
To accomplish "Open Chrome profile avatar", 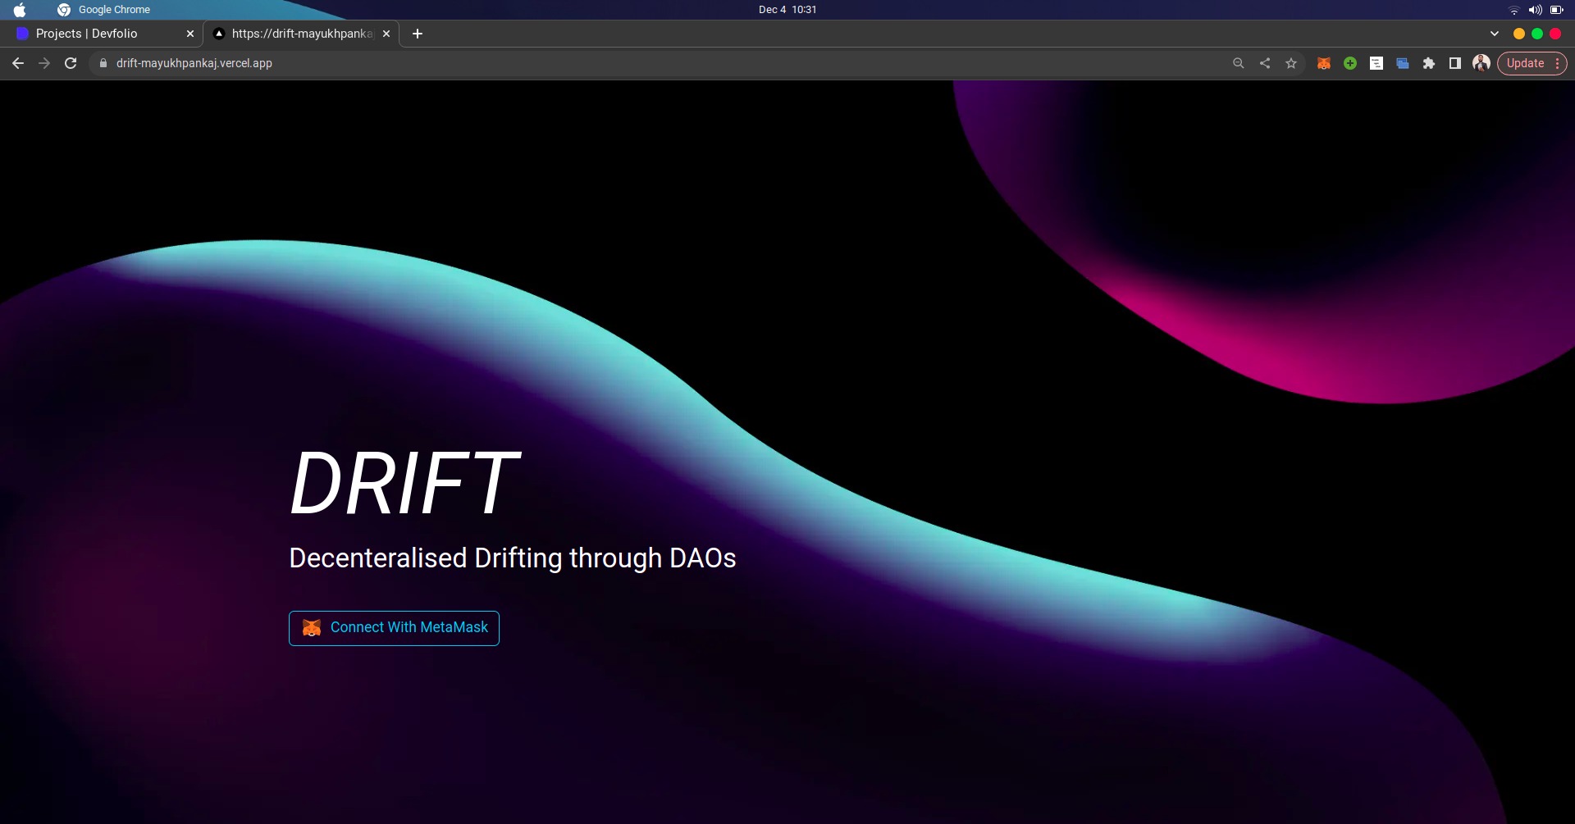I will [1481, 63].
